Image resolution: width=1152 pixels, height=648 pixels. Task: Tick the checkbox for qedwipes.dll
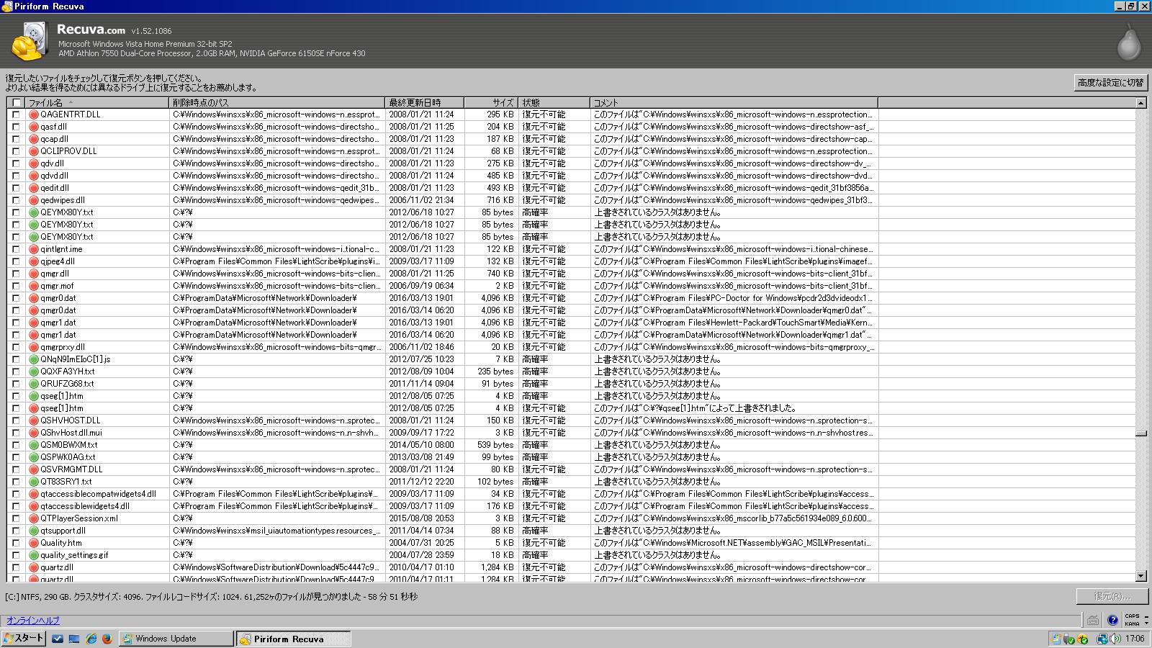[16, 200]
